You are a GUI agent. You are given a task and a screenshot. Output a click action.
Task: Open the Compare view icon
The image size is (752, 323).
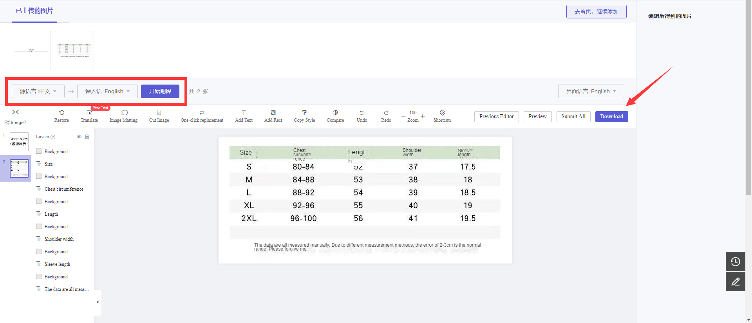coord(335,113)
